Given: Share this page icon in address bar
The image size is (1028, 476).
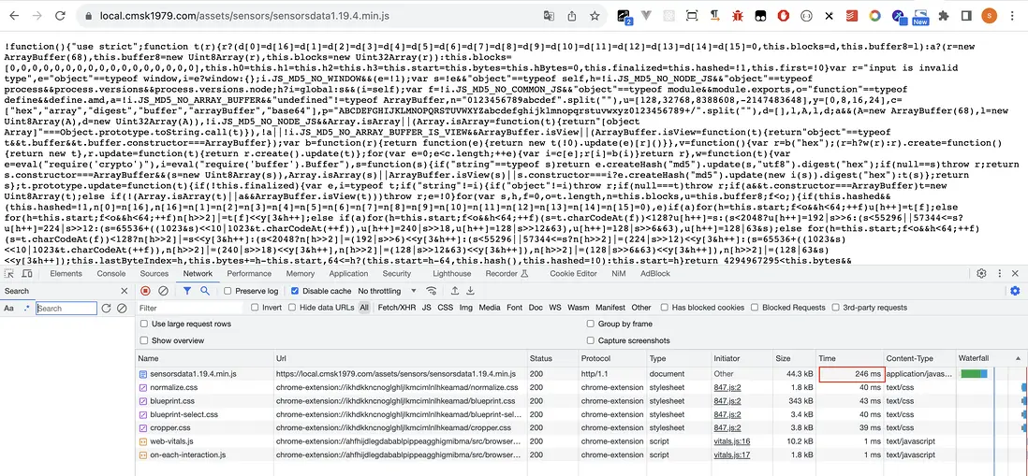Looking at the screenshot, I should click(572, 15).
